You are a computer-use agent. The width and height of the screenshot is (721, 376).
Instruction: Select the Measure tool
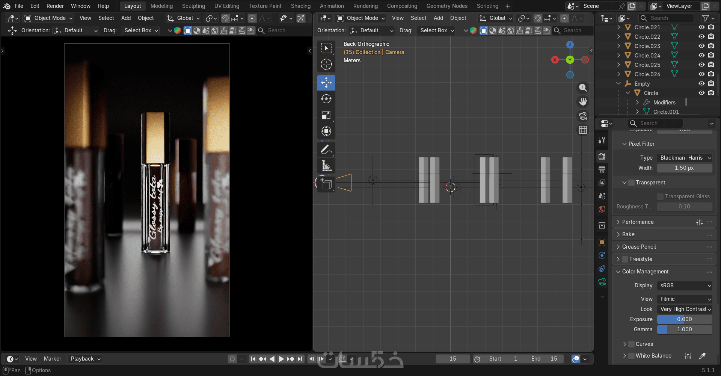click(x=326, y=166)
